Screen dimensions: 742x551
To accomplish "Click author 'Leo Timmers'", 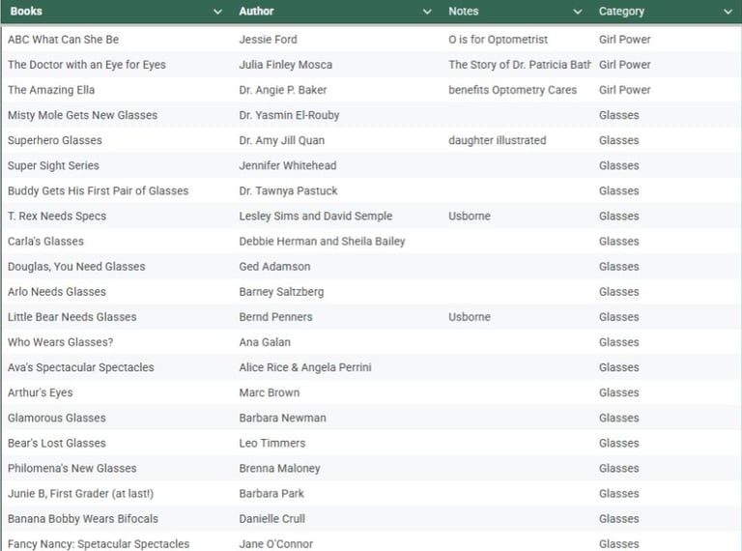I will coord(272,443).
